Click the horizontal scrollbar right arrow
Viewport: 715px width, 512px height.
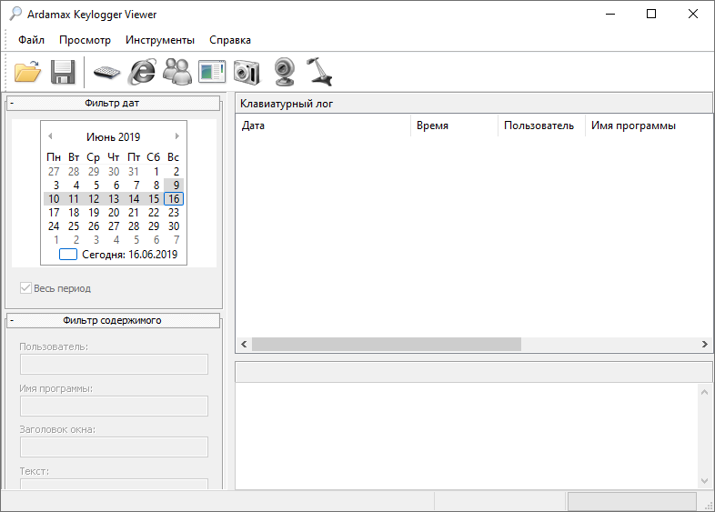pos(705,345)
